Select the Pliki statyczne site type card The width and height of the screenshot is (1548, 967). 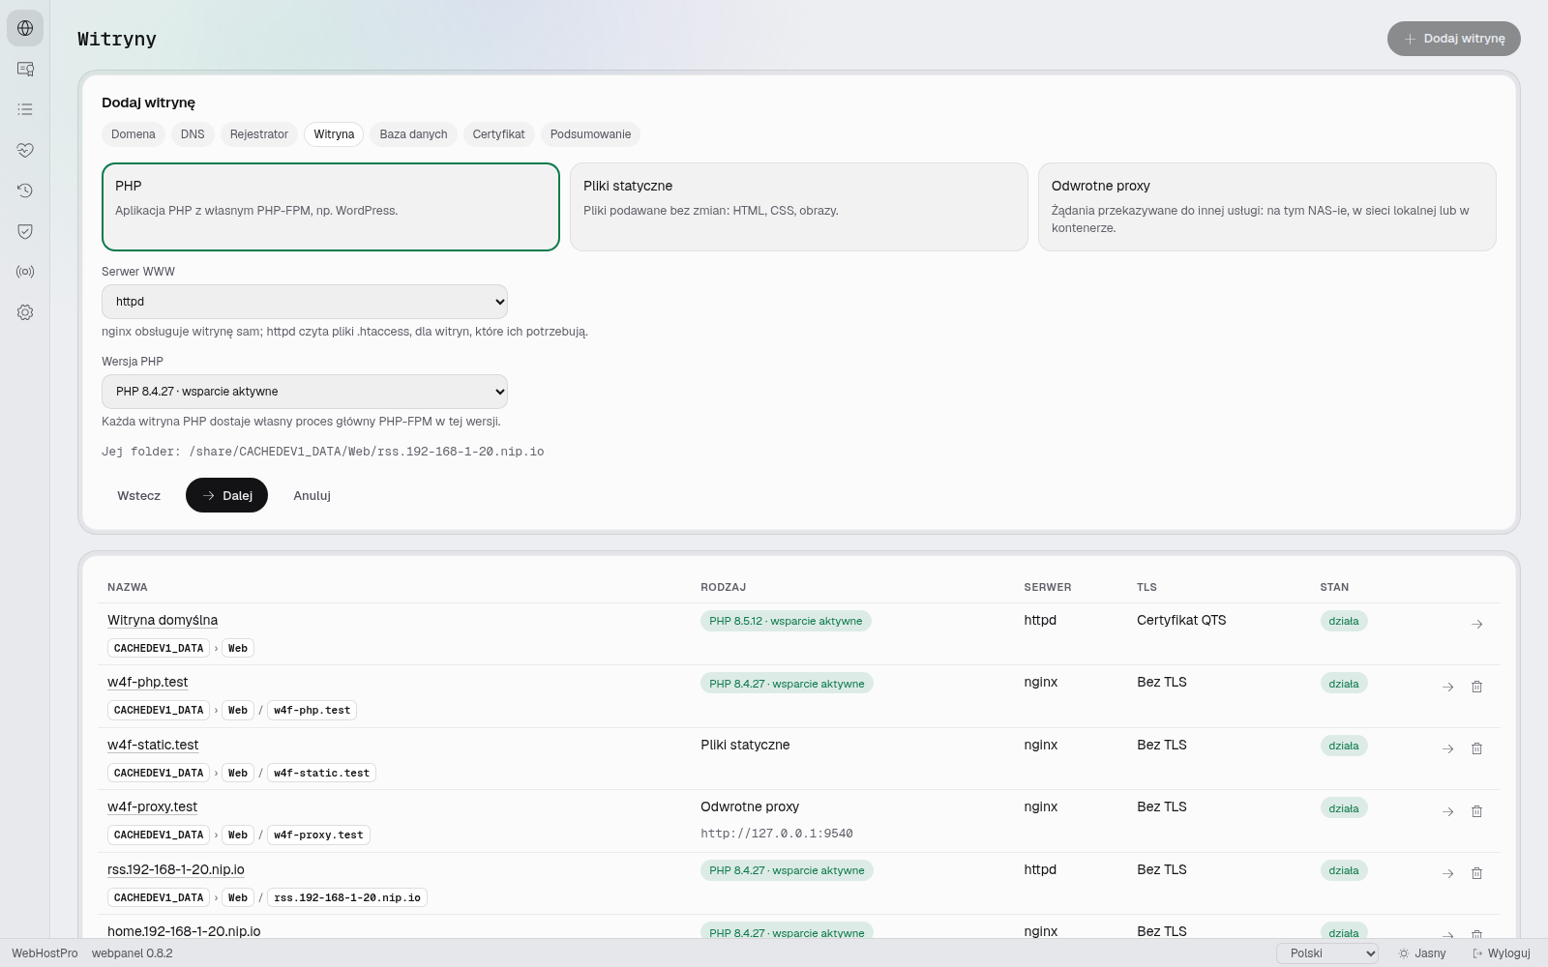click(798, 207)
